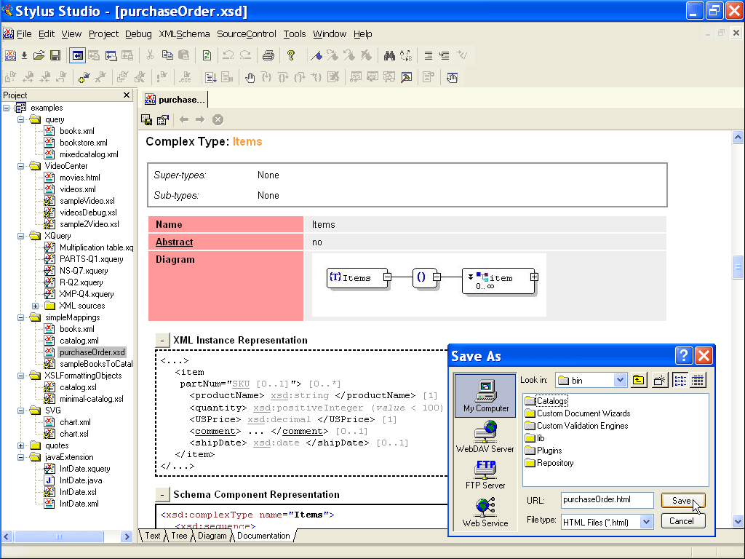Click the Undo icon in the toolbar

tap(228, 55)
